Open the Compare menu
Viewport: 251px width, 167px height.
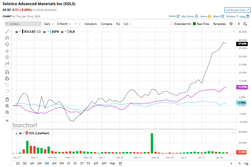[106, 24]
